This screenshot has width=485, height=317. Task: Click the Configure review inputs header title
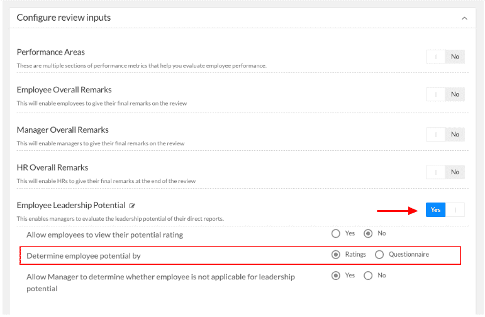pyautogui.click(x=64, y=18)
